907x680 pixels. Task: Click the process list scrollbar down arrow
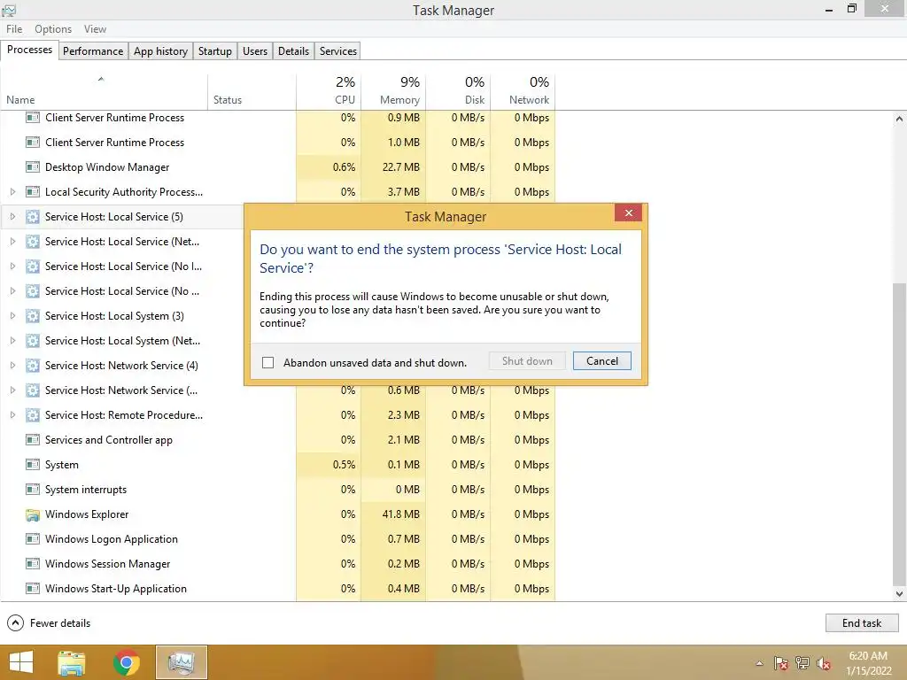pyautogui.click(x=899, y=593)
